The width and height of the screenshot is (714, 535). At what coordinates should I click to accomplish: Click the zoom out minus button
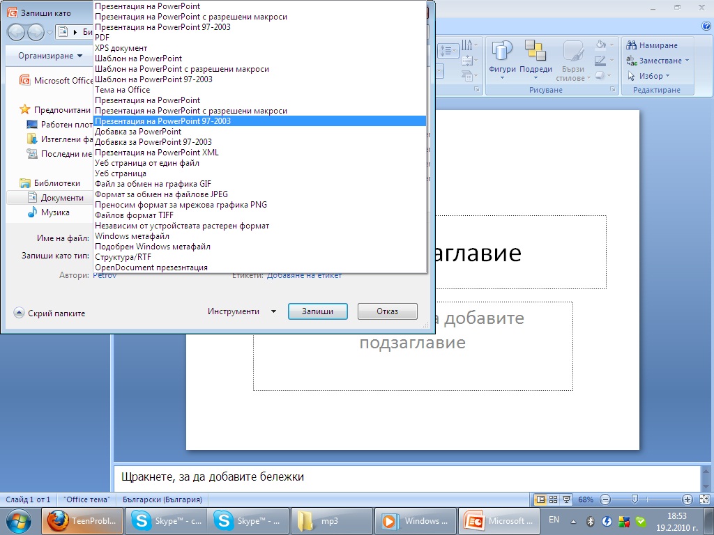605,499
